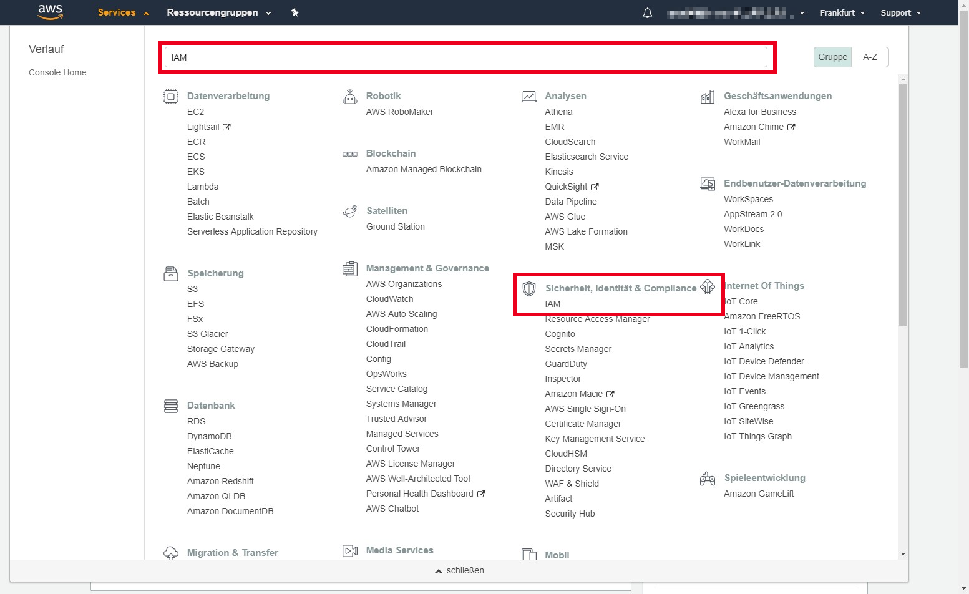Click external icon by Personal Health Dashboard

(481, 494)
